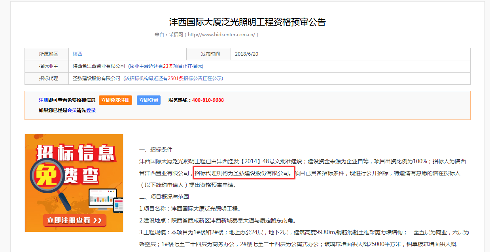
Task: Follow the 会员 link
Action: [72, 110]
